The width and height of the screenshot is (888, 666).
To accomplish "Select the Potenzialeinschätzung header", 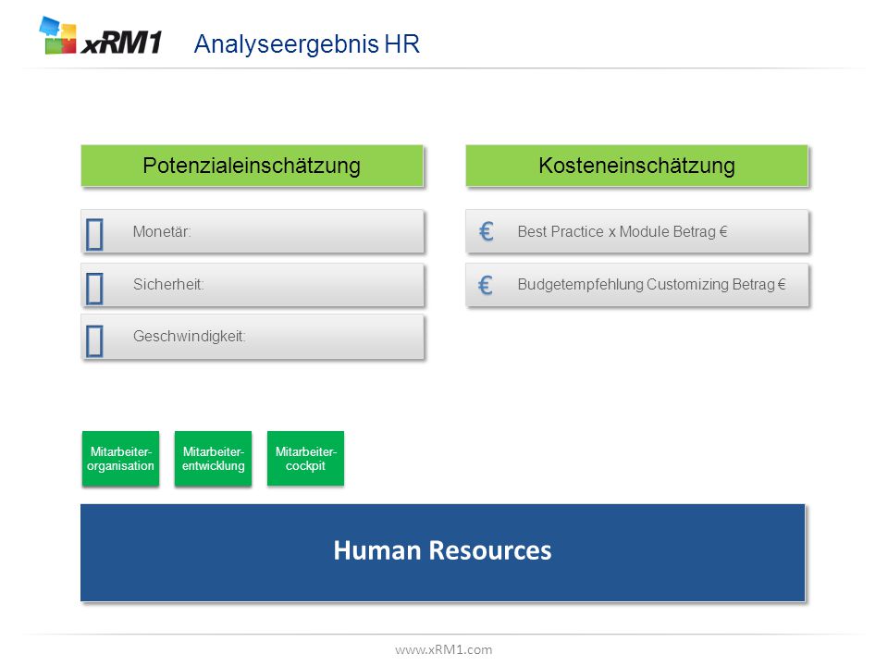I will click(x=252, y=166).
